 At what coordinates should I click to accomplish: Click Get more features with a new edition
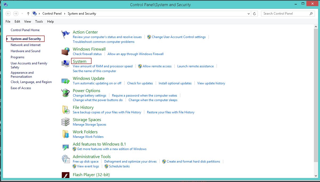point(112,149)
